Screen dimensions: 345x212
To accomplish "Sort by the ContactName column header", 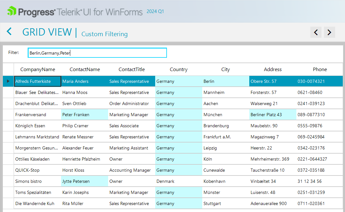I will click(85, 70).
